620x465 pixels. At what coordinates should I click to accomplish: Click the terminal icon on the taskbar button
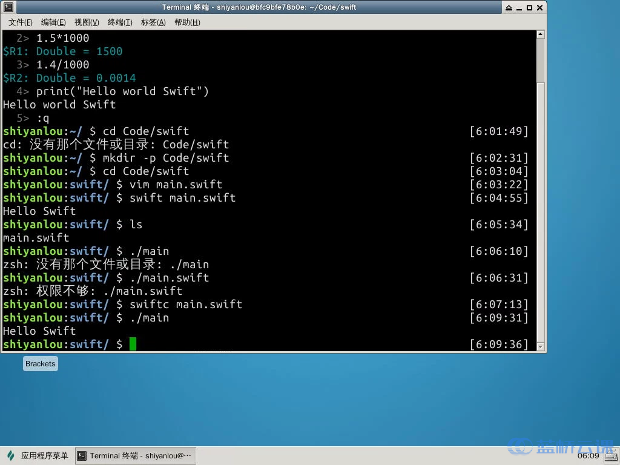[82, 455]
